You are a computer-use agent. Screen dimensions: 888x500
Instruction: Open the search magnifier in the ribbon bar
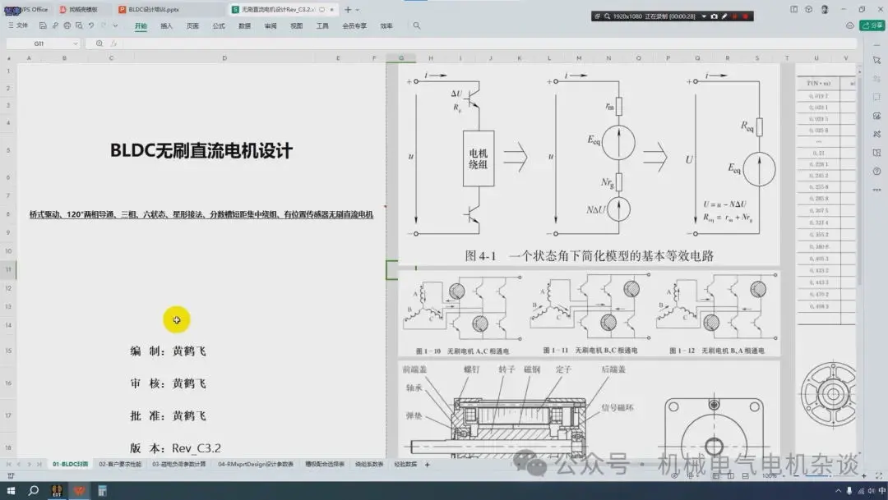[x=417, y=25]
